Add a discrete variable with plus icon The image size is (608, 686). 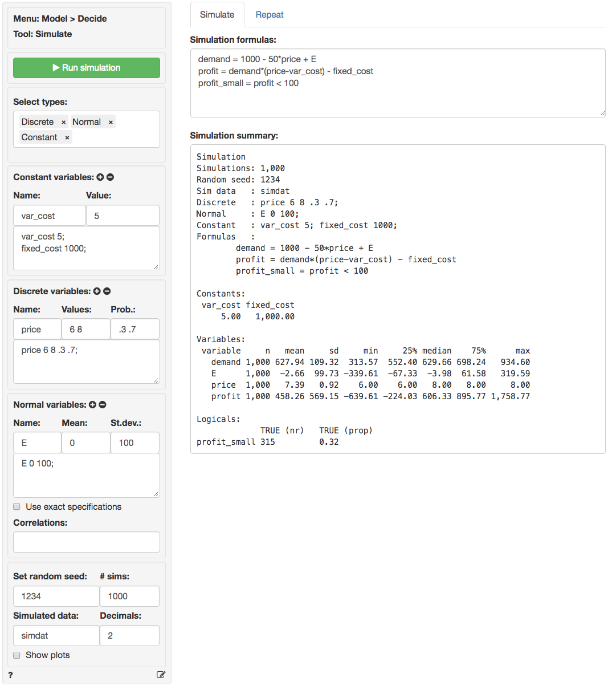point(97,291)
